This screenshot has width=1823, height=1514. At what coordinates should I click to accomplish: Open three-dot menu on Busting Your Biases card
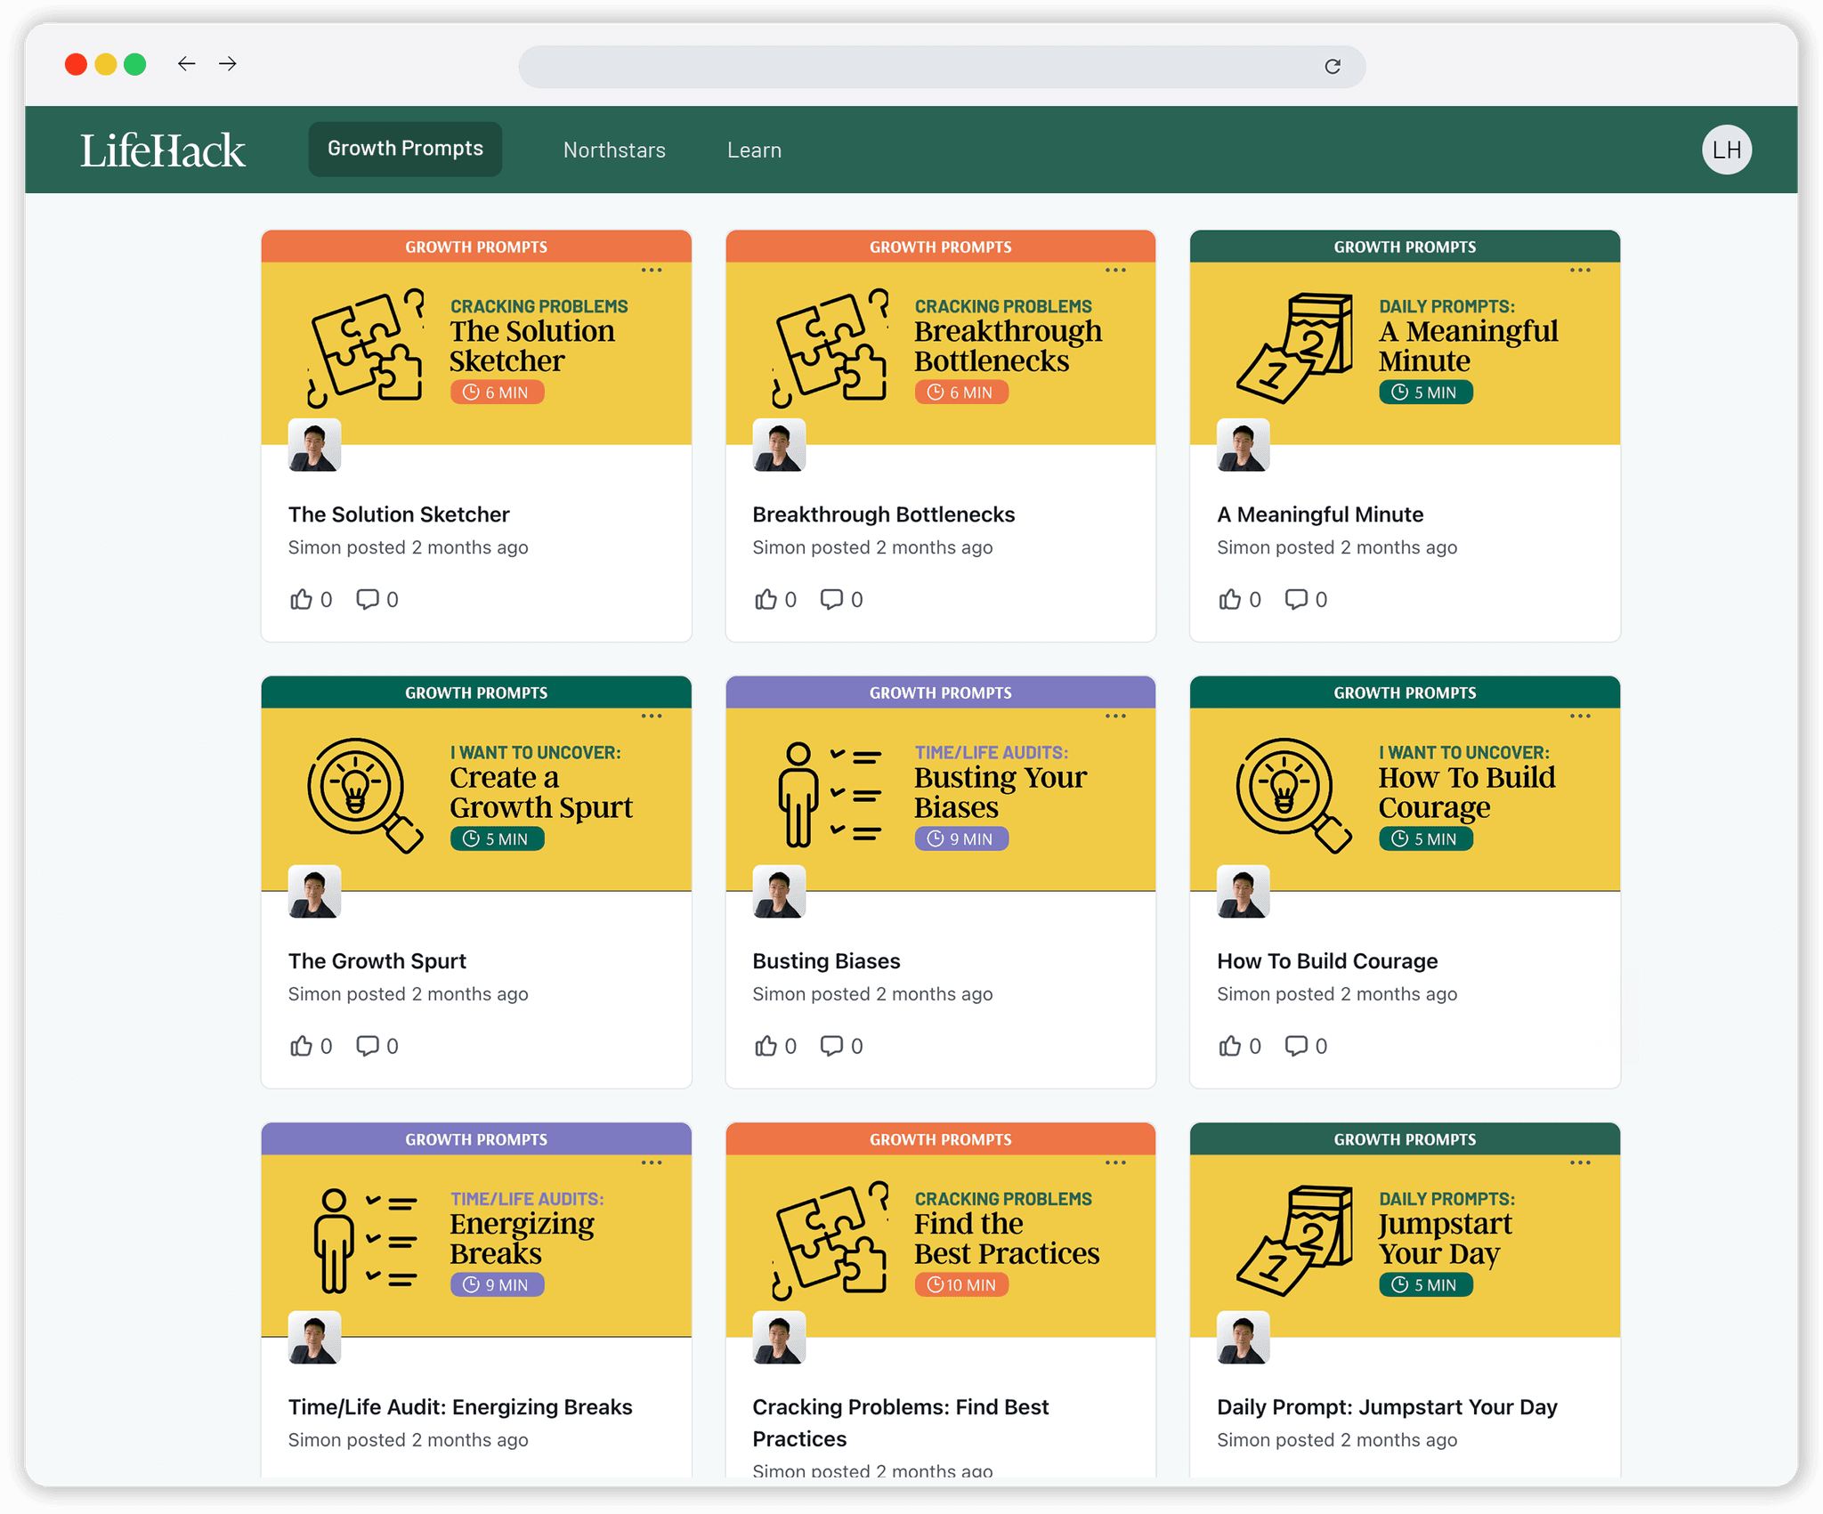click(x=1115, y=717)
